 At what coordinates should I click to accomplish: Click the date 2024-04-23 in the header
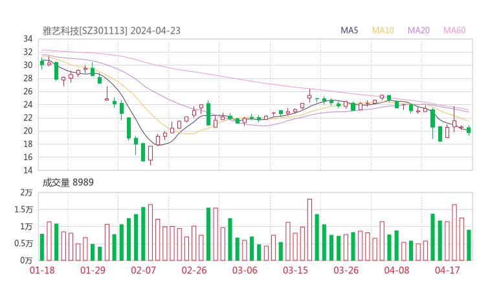(x=155, y=30)
